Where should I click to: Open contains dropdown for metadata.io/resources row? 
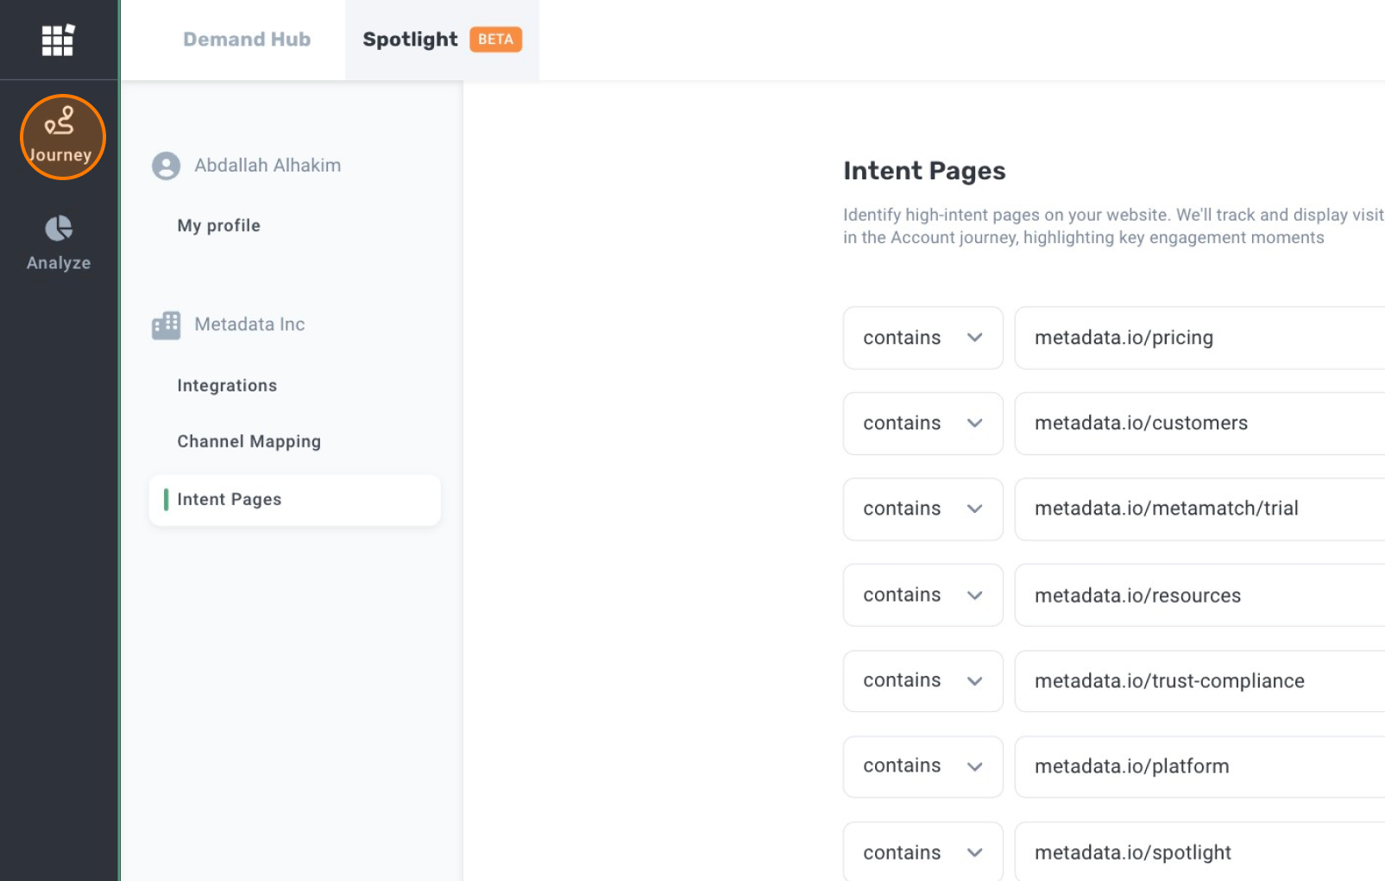coord(923,595)
